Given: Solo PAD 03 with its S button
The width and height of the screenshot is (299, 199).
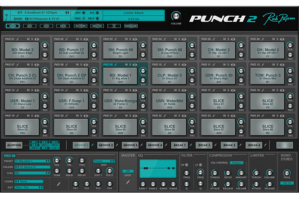Looking at the screenshot, I should pos(130,39).
